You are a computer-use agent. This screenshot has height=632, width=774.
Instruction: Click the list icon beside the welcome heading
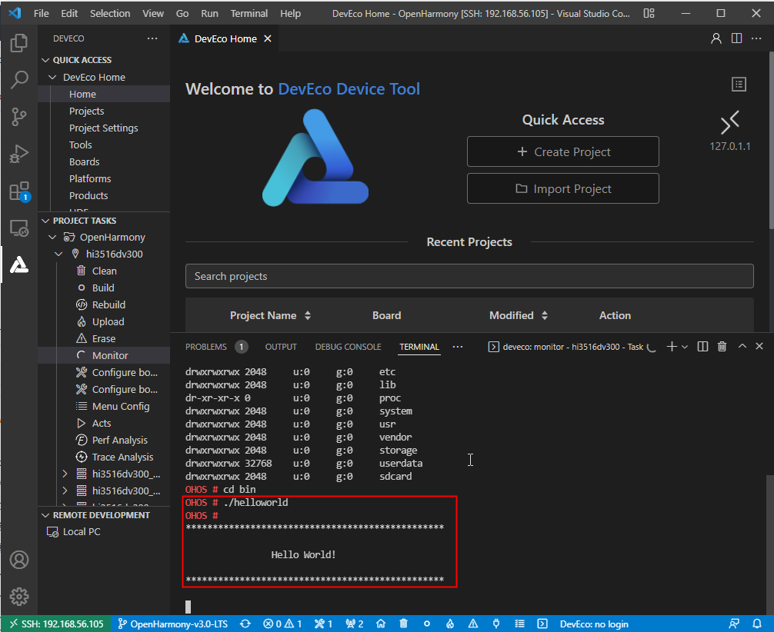pyautogui.click(x=739, y=85)
